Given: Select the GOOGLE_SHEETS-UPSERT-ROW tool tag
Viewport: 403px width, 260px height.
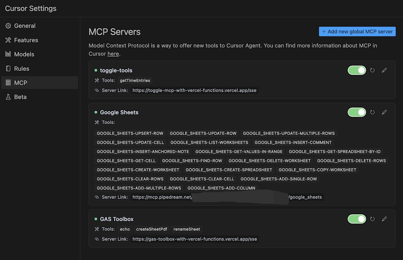Looking at the screenshot, I should point(130,133).
